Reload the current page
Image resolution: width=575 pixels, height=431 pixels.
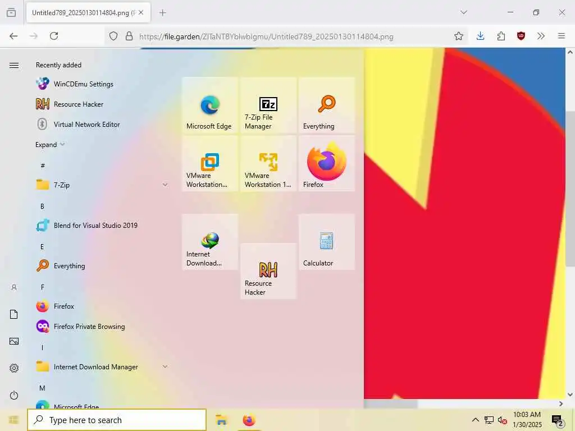[x=54, y=36]
